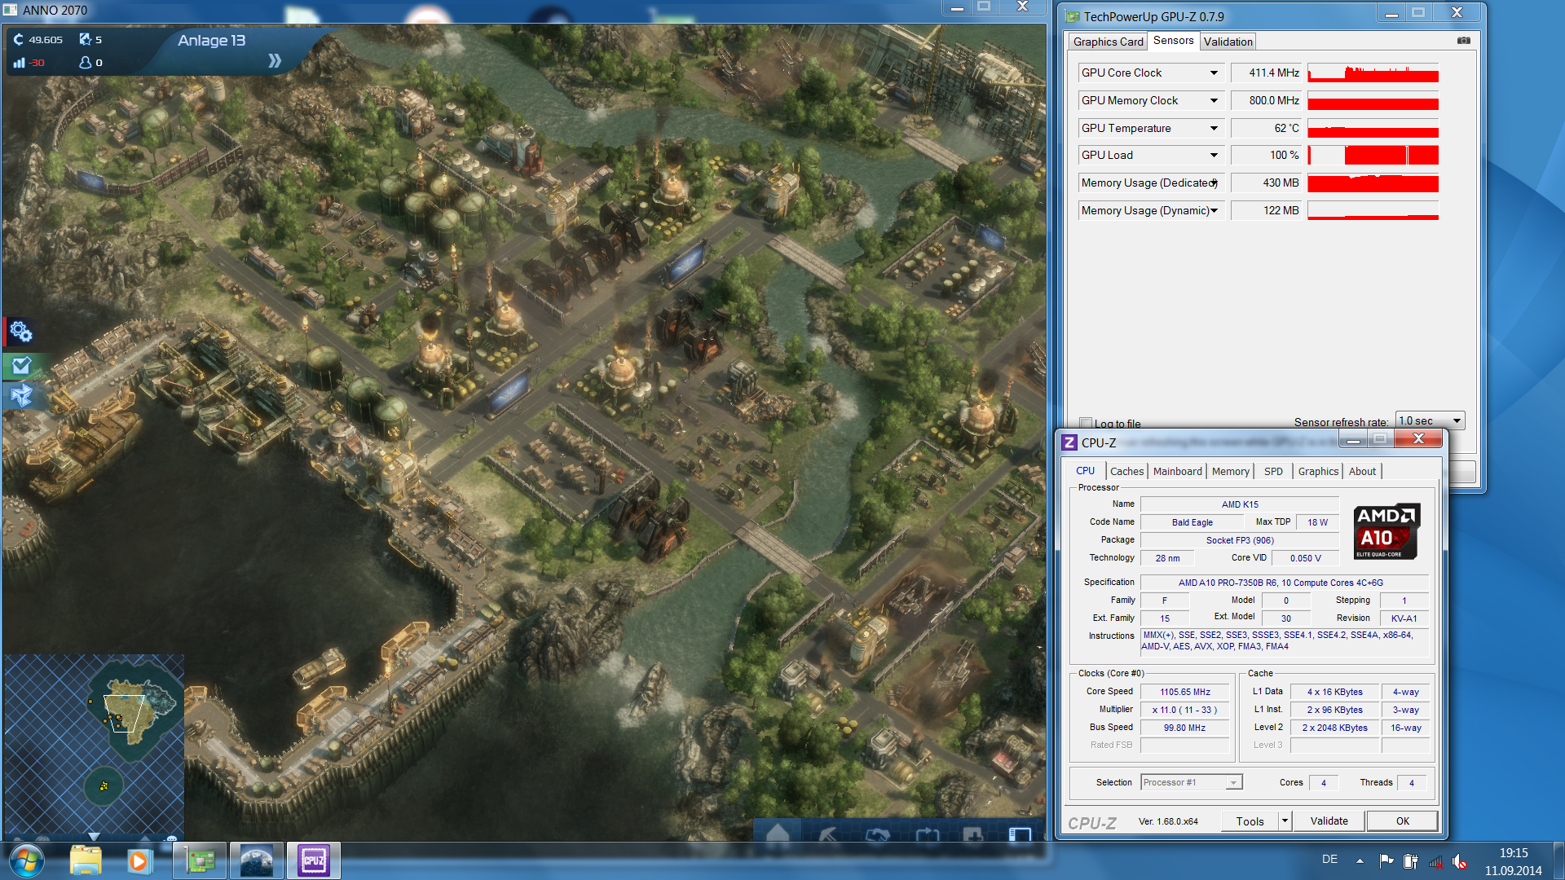Open the house build menu in ANNO
Viewport: 1565px width, 880px height.
click(x=778, y=834)
